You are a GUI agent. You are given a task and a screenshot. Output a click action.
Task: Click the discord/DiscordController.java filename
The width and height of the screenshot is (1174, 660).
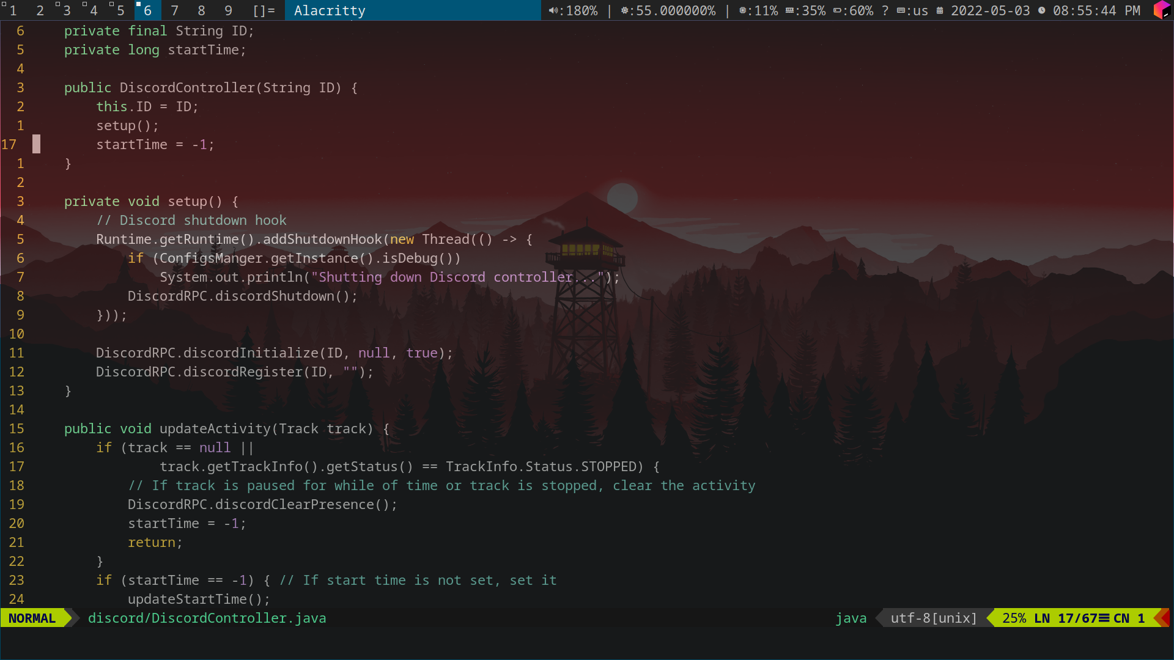pyautogui.click(x=207, y=618)
